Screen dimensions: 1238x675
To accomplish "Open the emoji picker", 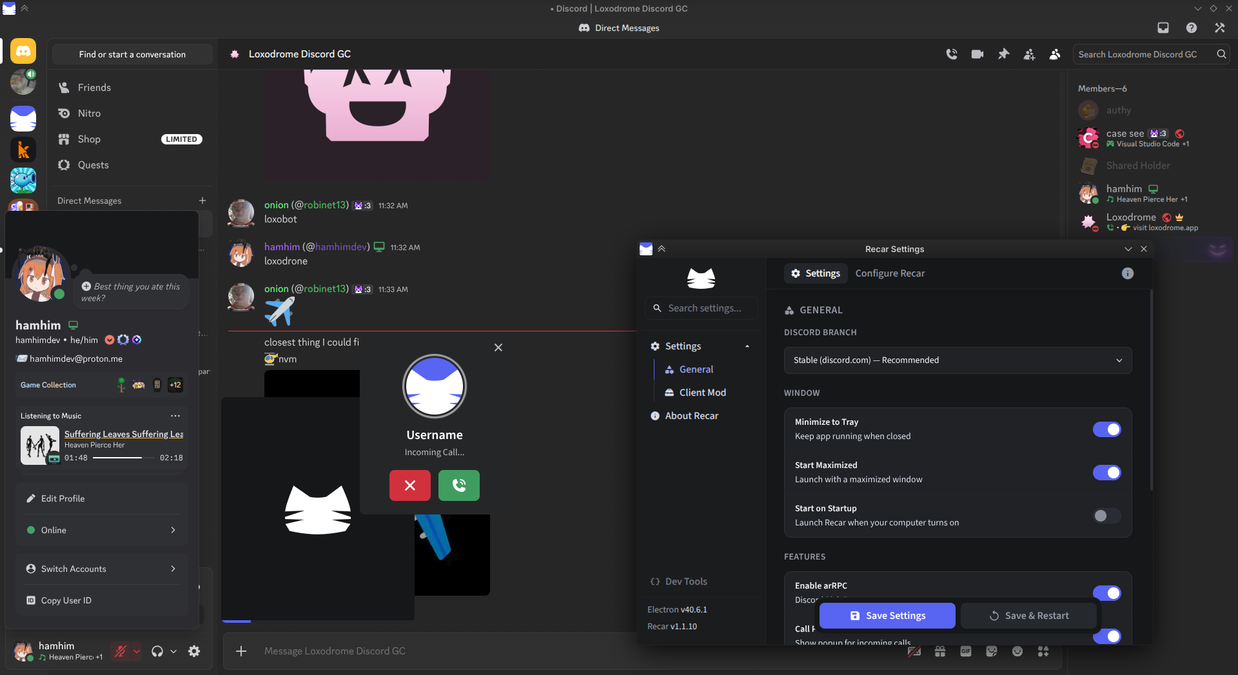I will tap(1017, 651).
